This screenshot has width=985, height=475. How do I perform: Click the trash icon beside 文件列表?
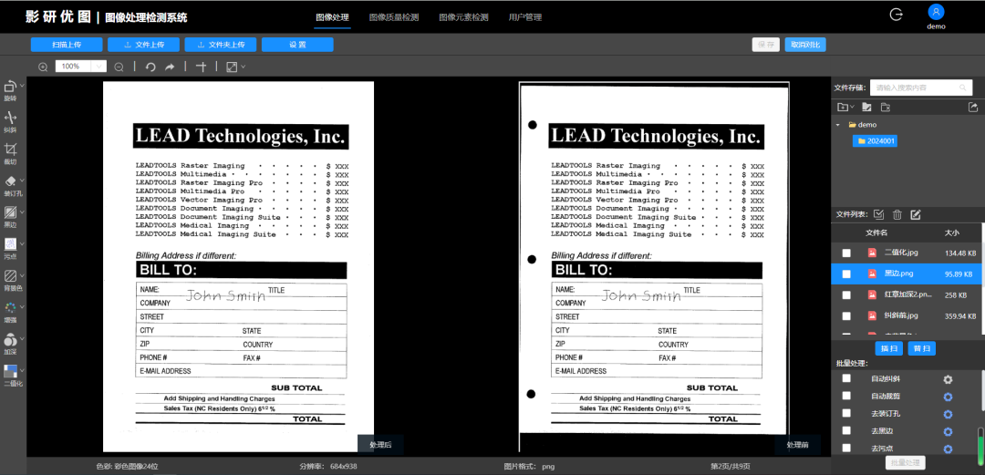coord(897,214)
